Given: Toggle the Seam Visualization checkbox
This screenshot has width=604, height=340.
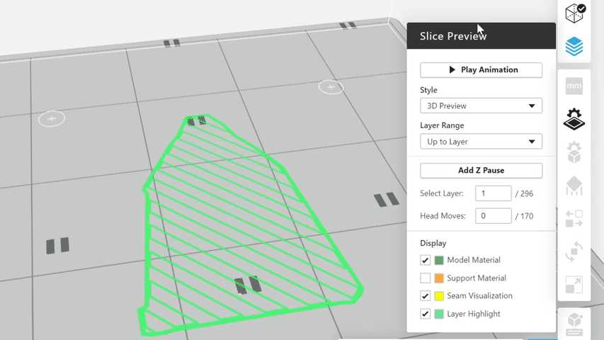Looking at the screenshot, I should point(426,295).
